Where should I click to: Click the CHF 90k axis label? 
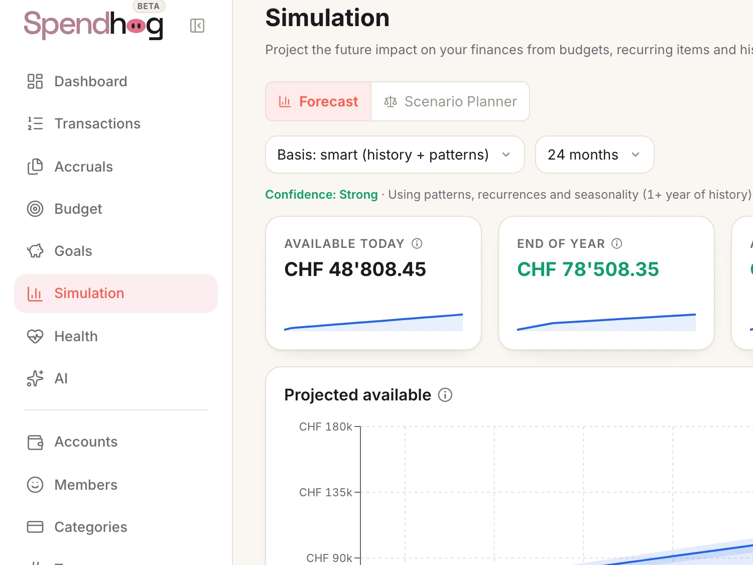(329, 558)
